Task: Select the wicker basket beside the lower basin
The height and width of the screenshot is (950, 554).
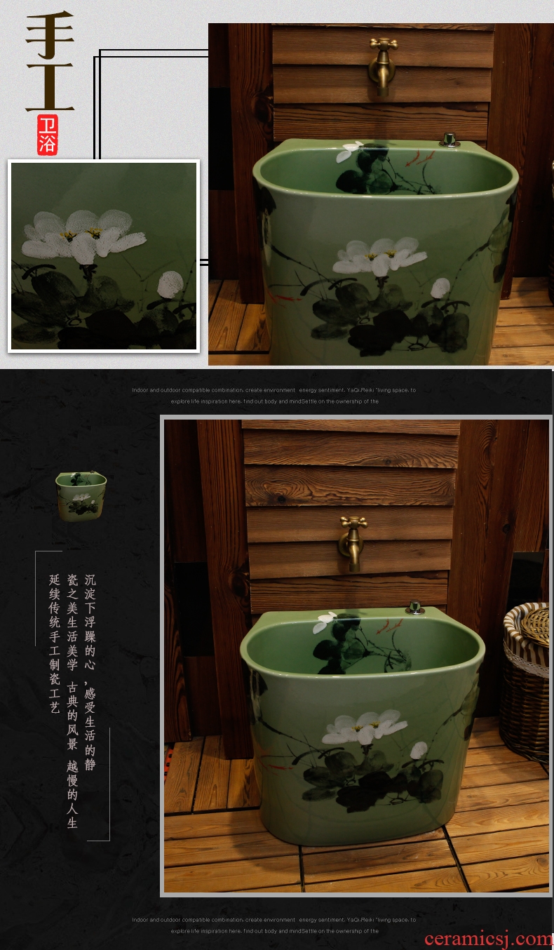Action: point(526,681)
